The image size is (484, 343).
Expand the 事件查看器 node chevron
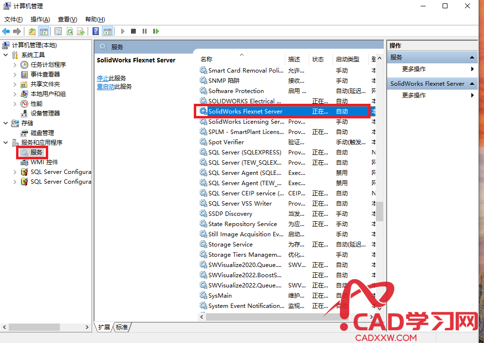[x=15, y=75]
